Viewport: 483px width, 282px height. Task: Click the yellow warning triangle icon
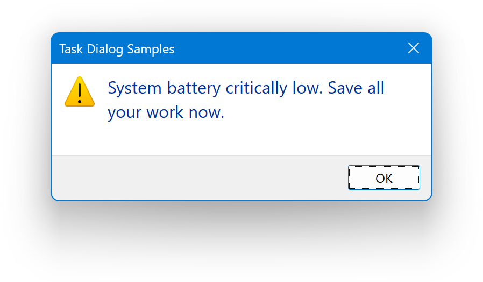80,91
